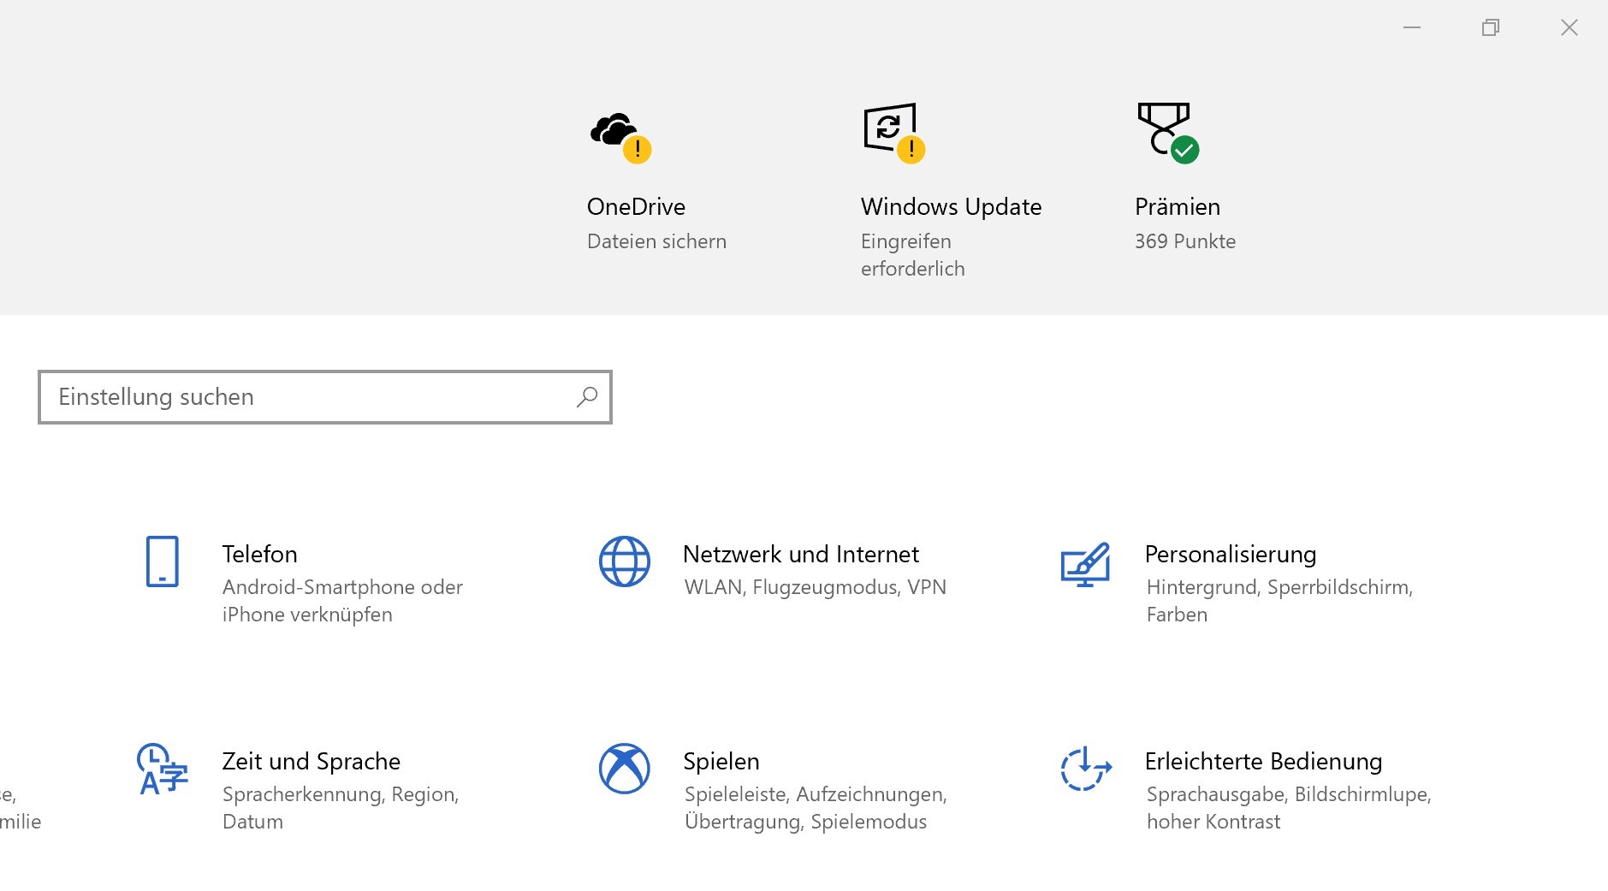Open Windows Update title link
The image size is (1608, 891).
pyautogui.click(x=951, y=207)
